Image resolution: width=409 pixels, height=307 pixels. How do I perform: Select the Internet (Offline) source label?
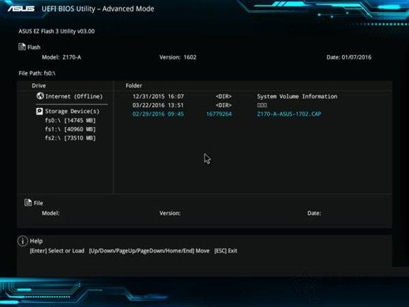coord(72,97)
